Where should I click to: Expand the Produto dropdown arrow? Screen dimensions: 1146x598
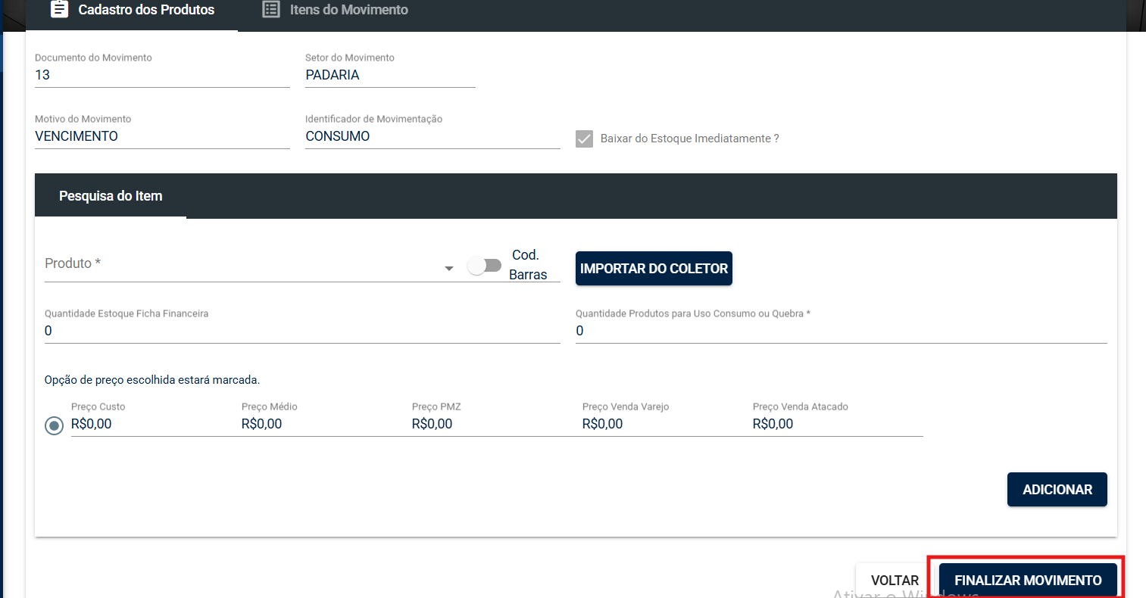[x=449, y=268]
